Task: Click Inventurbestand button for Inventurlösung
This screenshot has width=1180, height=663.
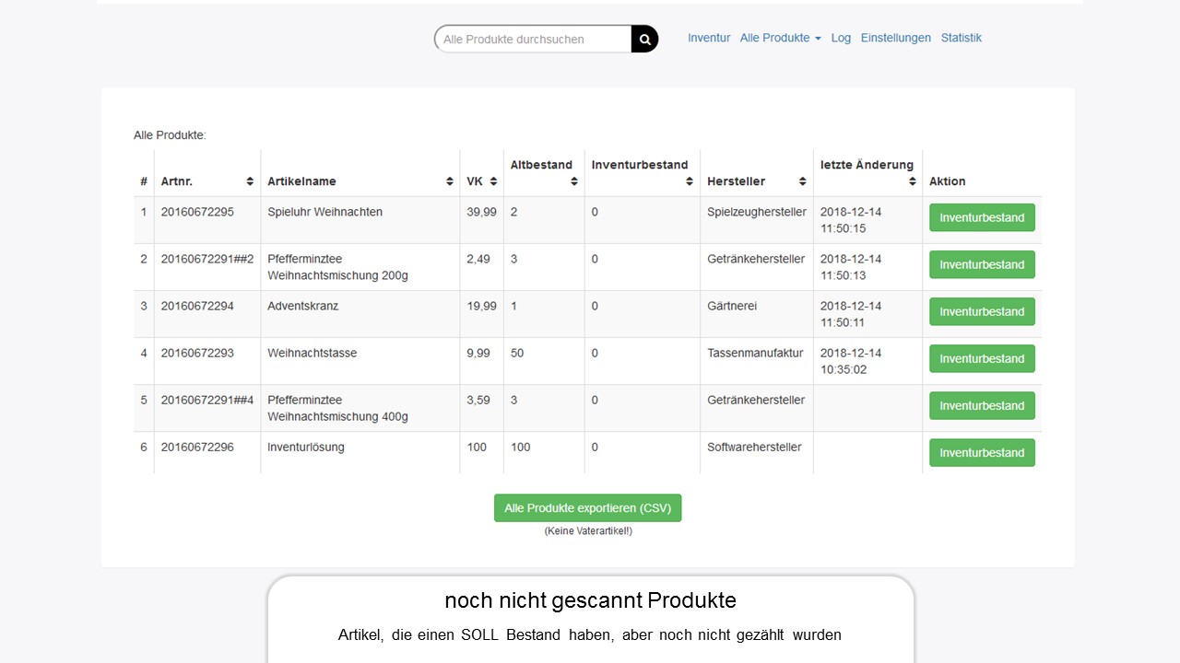Action: (982, 452)
